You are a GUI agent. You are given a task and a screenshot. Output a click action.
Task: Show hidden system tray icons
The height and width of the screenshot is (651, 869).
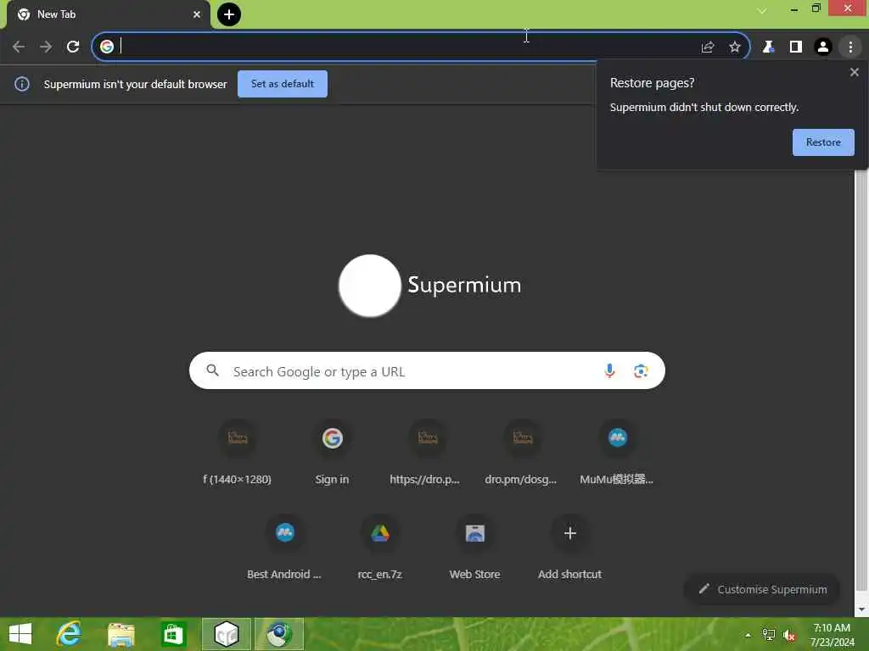pyautogui.click(x=748, y=635)
